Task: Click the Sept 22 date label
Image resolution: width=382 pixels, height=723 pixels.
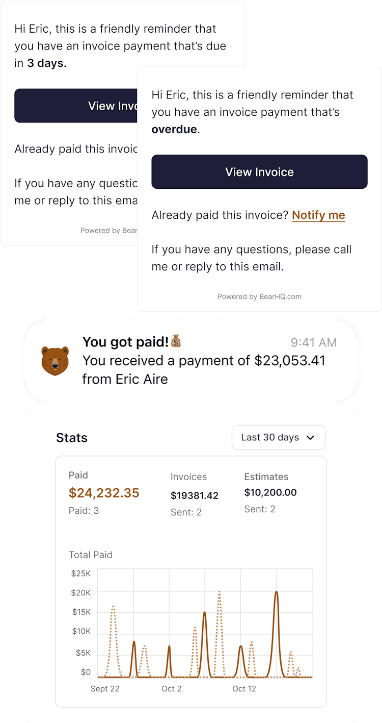Action: [105, 689]
